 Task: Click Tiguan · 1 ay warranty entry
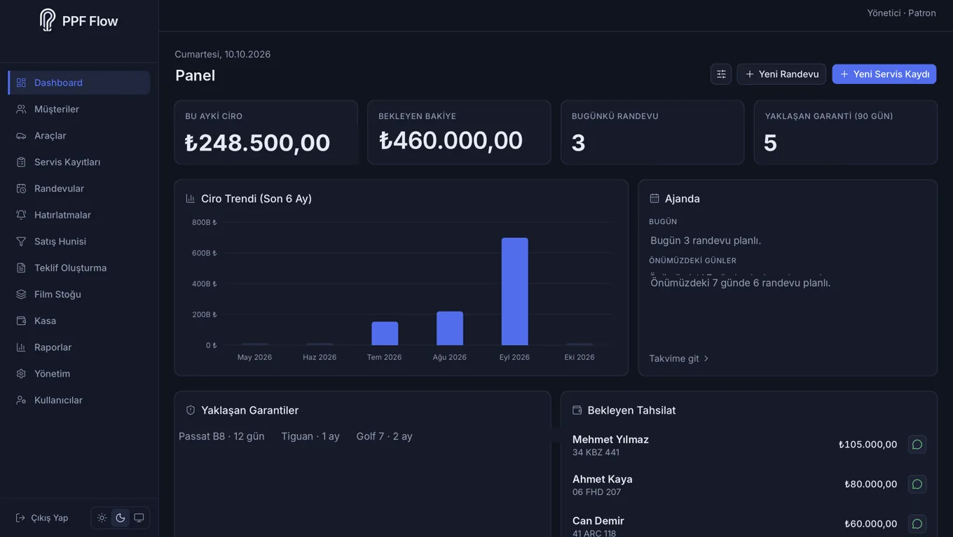310,436
